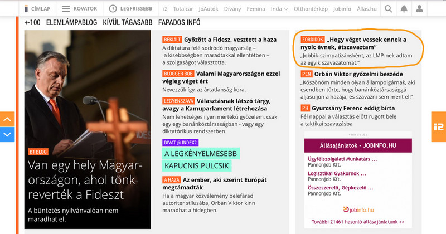446x234 pixels.
Task: Open 'Orbán Viktor győzelmi beszéde' article
Action: point(358,74)
